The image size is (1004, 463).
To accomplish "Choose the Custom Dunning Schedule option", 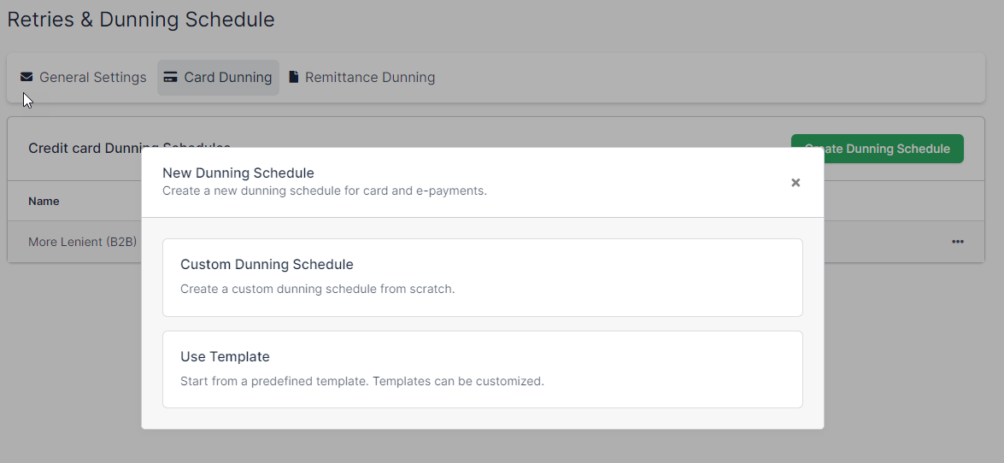I will 482,278.
